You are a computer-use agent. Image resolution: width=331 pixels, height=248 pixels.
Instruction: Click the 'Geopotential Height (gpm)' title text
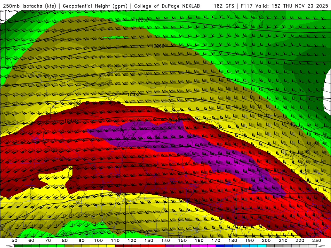[x=95, y=6]
